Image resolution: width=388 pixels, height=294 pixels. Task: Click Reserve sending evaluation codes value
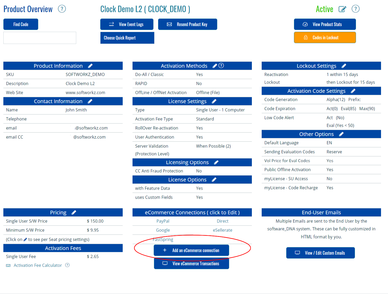pos(334,152)
